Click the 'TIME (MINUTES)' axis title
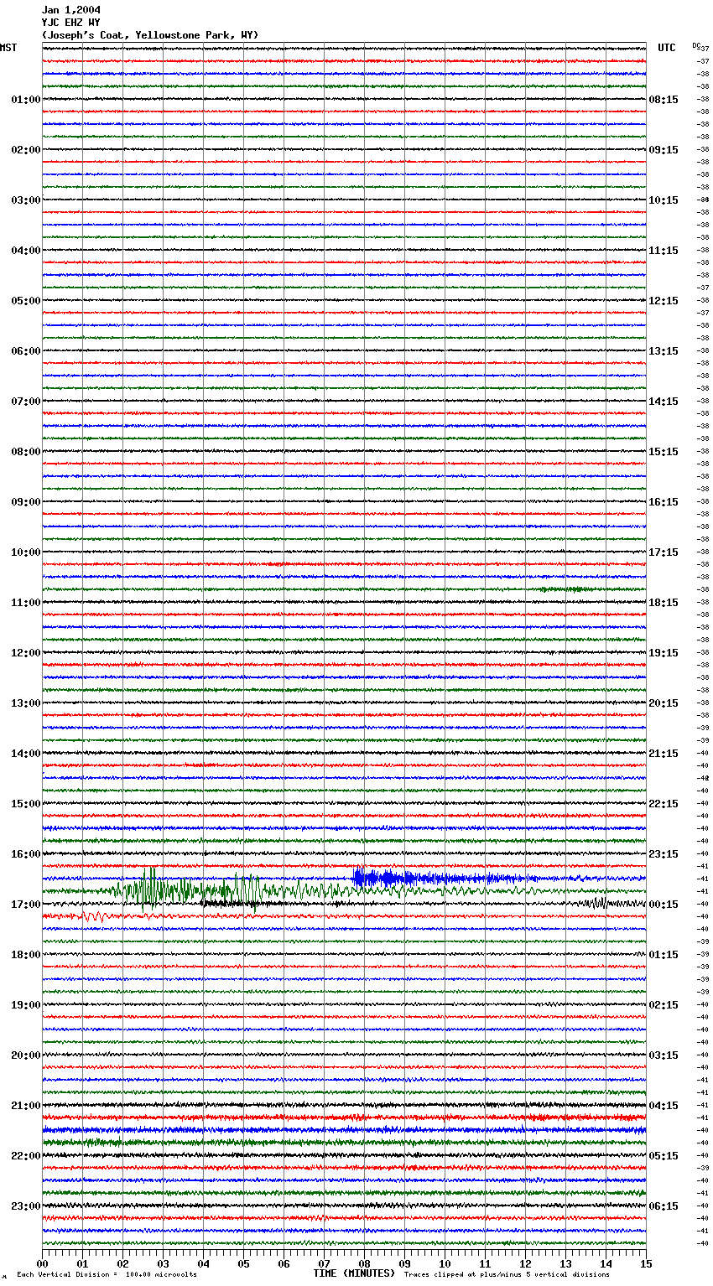 click(354, 1273)
